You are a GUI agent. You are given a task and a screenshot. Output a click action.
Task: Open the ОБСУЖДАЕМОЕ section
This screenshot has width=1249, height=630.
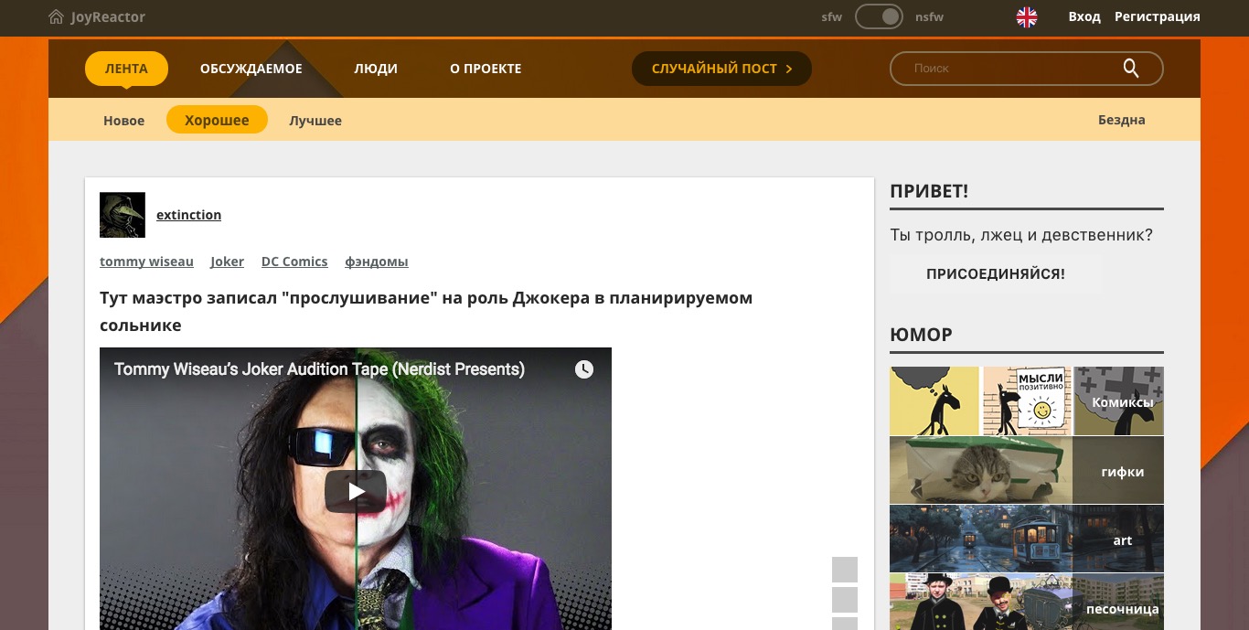click(251, 68)
